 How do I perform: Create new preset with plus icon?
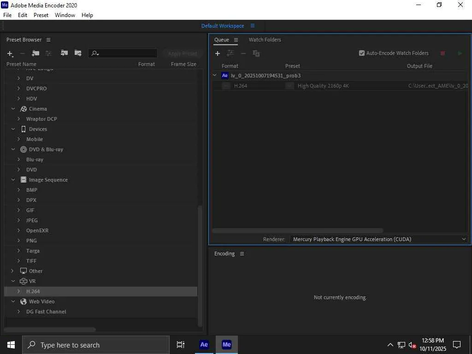point(10,53)
